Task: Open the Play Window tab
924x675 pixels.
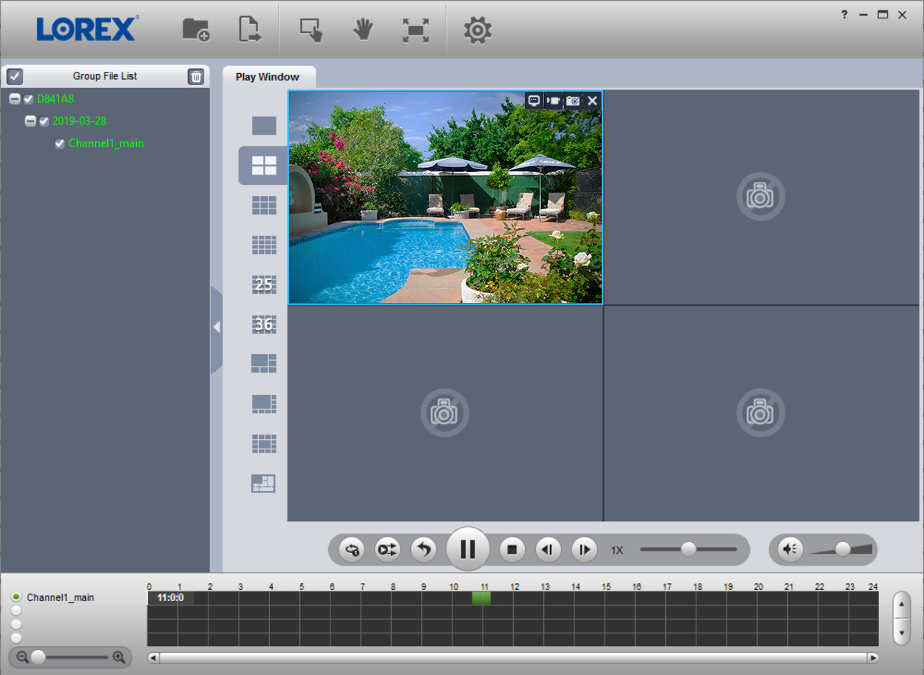Action: point(268,77)
